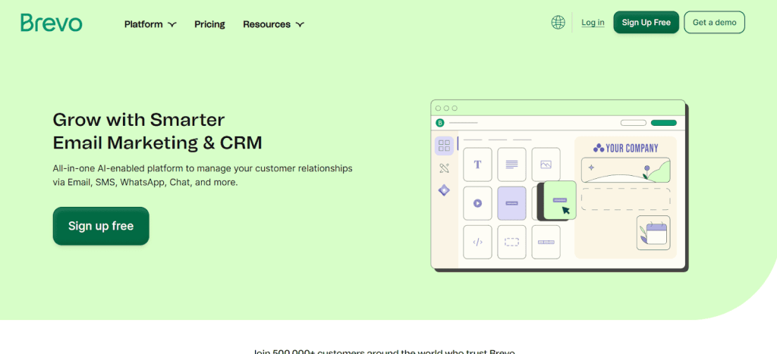Click the calendar thumbnail in the illustration

[653, 233]
